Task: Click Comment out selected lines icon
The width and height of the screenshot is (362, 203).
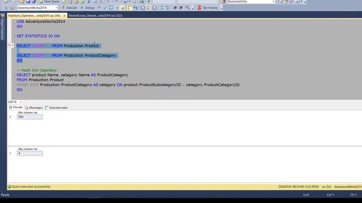Action: [162, 7]
